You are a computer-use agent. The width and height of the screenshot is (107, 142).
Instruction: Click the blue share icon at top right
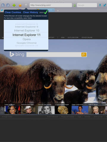(x=105, y=5)
